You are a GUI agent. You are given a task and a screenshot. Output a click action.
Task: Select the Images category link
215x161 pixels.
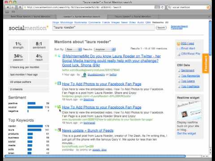[116, 22]
